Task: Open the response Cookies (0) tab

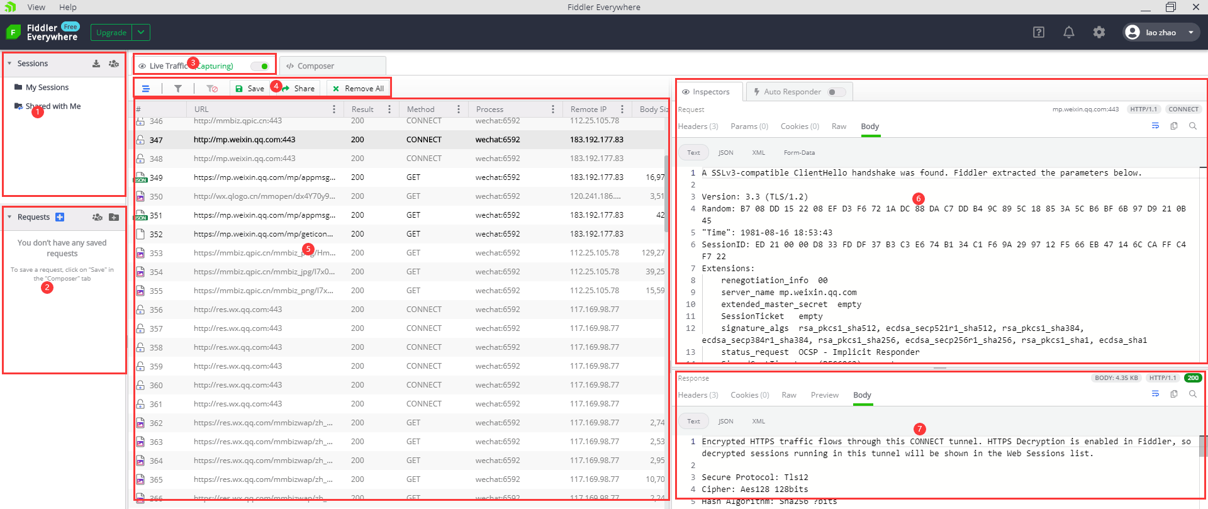Action: [x=750, y=395]
